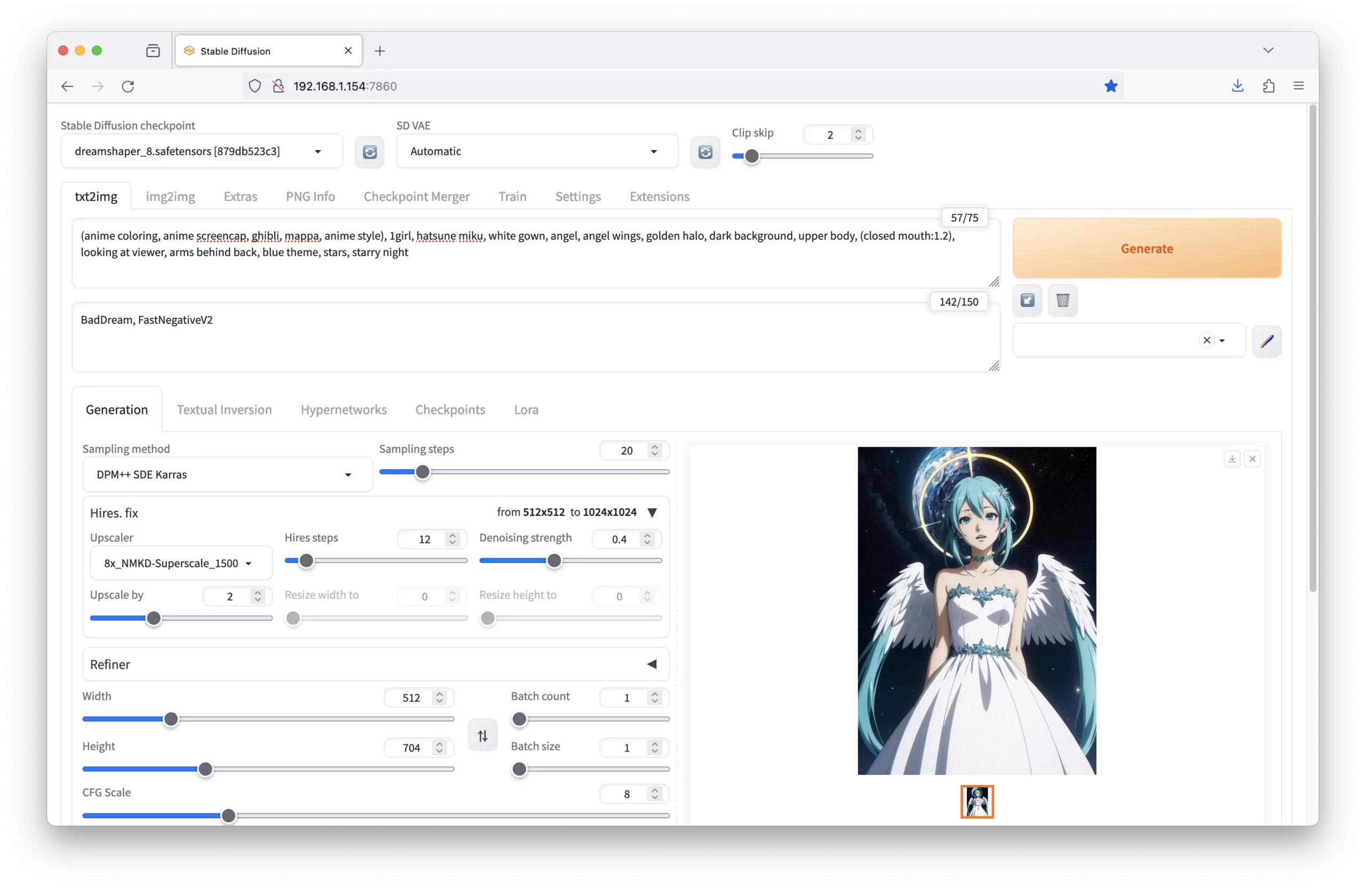Open the Hires upscaler dropdown

[181, 563]
